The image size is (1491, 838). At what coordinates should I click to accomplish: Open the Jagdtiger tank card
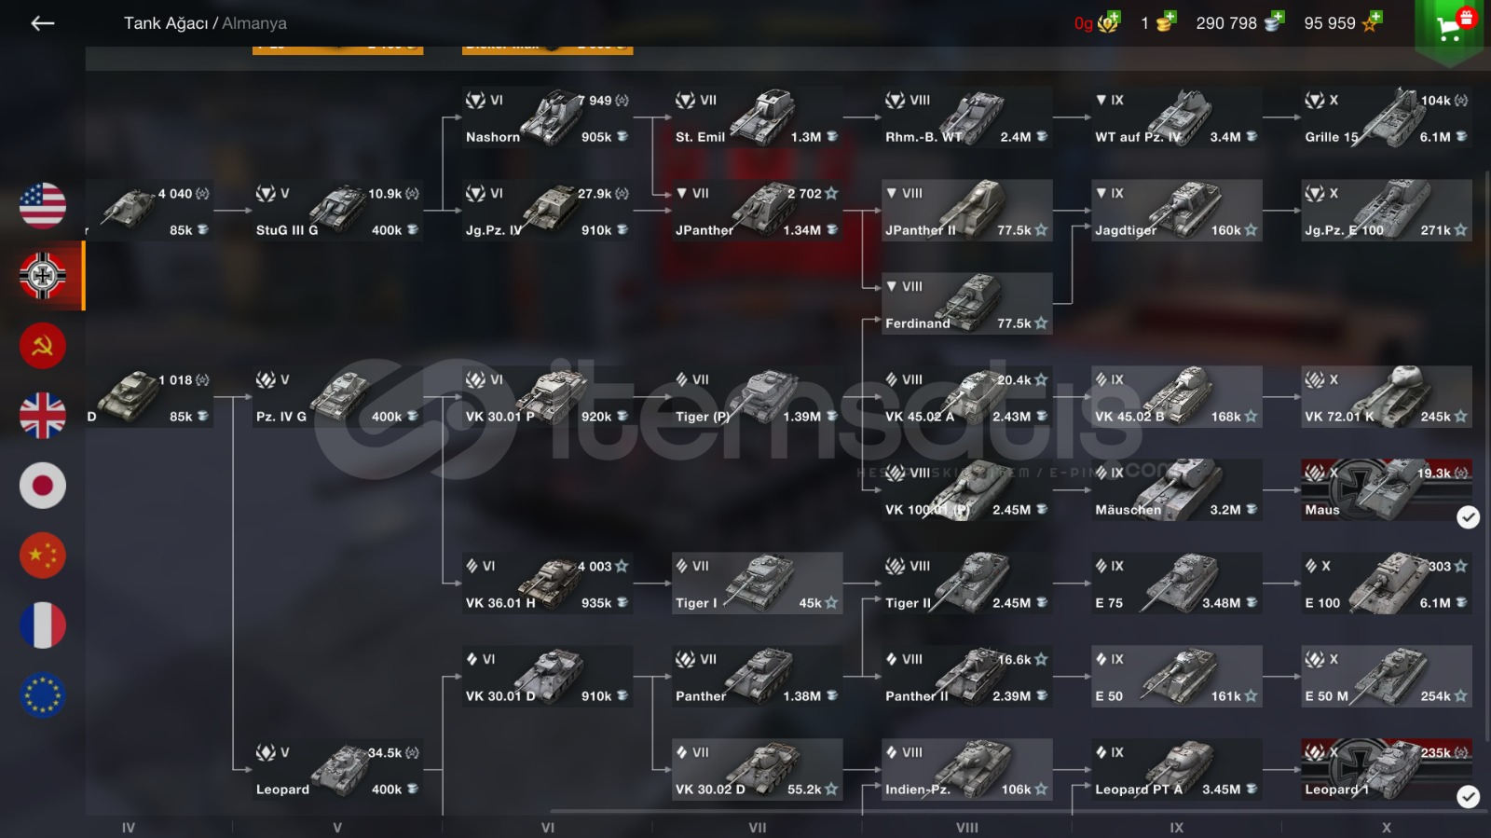(x=1176, y=211)
